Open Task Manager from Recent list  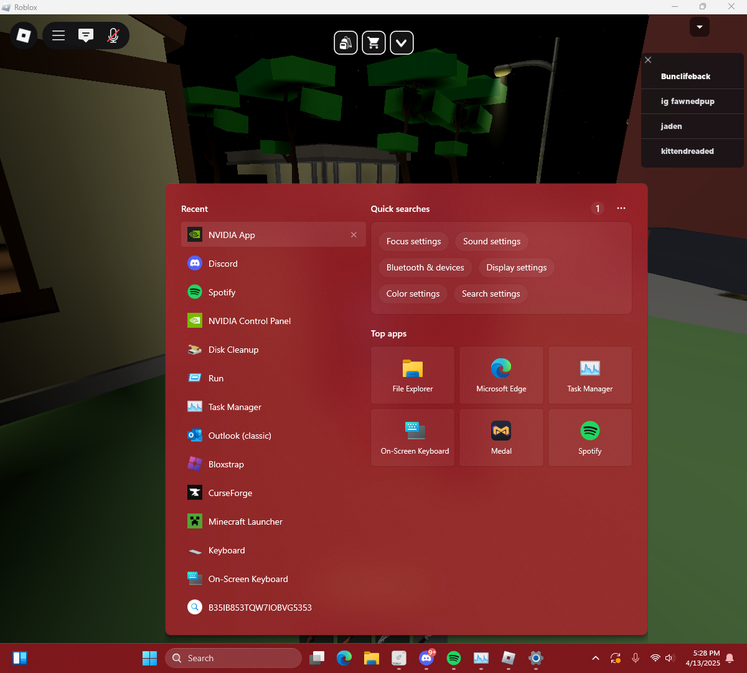273,407
